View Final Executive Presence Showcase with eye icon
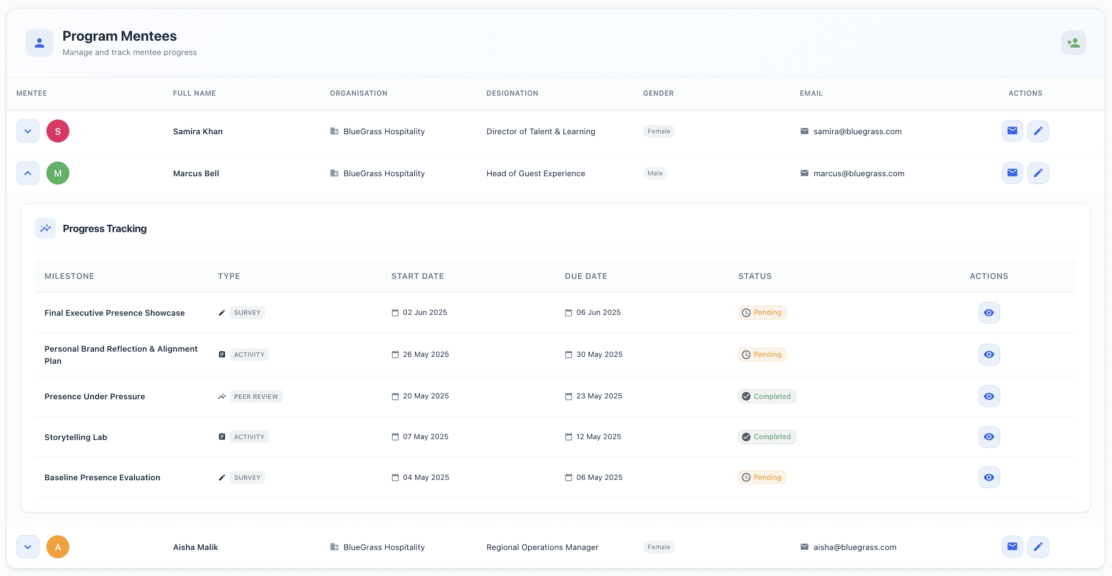 (989, 313)
